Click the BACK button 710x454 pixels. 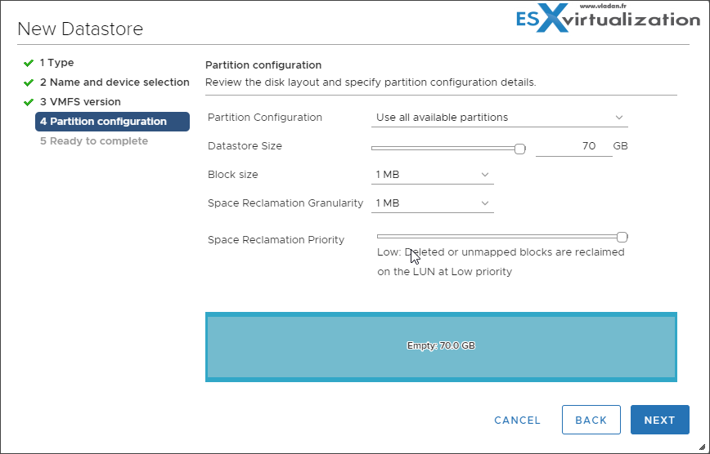[x=591, y=420]
